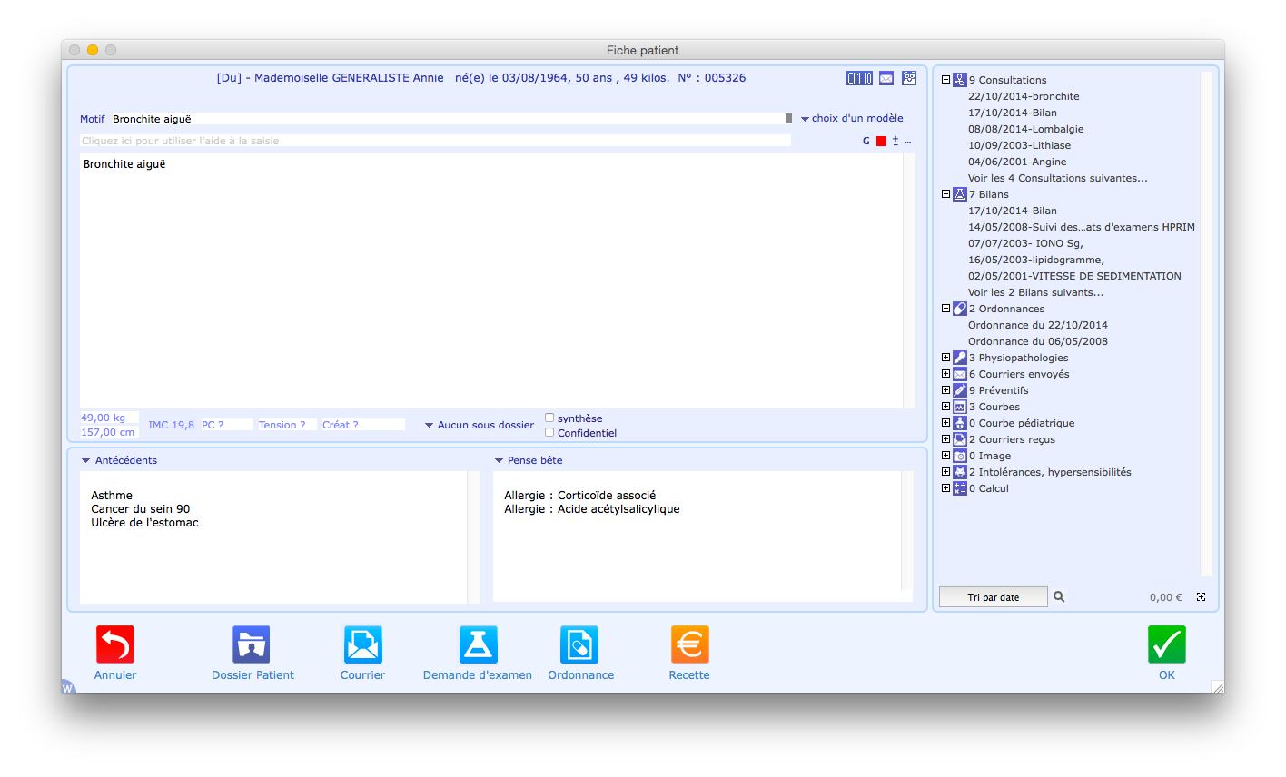Expand the 3 Courbes node
The height and width of the screenshot is (777, 1286).
point(945,407)
